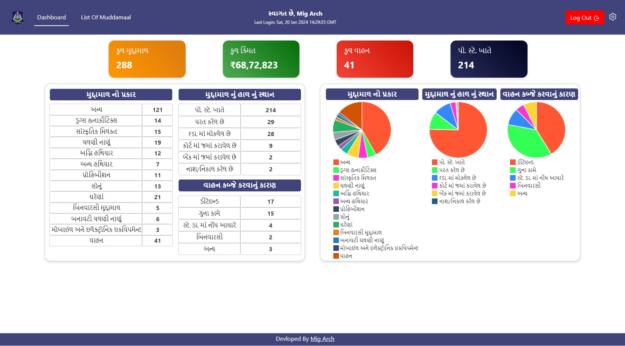Toggle the 'FSL માં મોકલેલ છે' blue legend swatch

click(435, 178)
